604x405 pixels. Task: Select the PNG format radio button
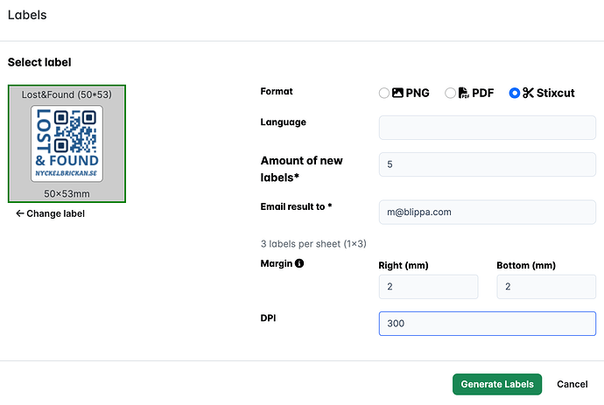[383, 94]
